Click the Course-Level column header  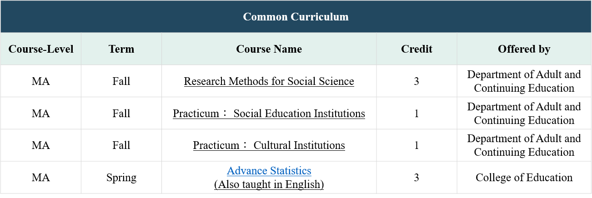pos(41,49)
